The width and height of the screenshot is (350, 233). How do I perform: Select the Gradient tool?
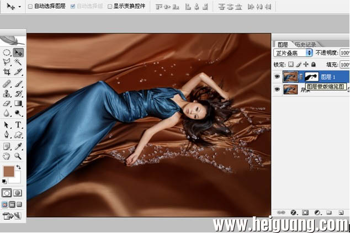[x=18, y=104]
